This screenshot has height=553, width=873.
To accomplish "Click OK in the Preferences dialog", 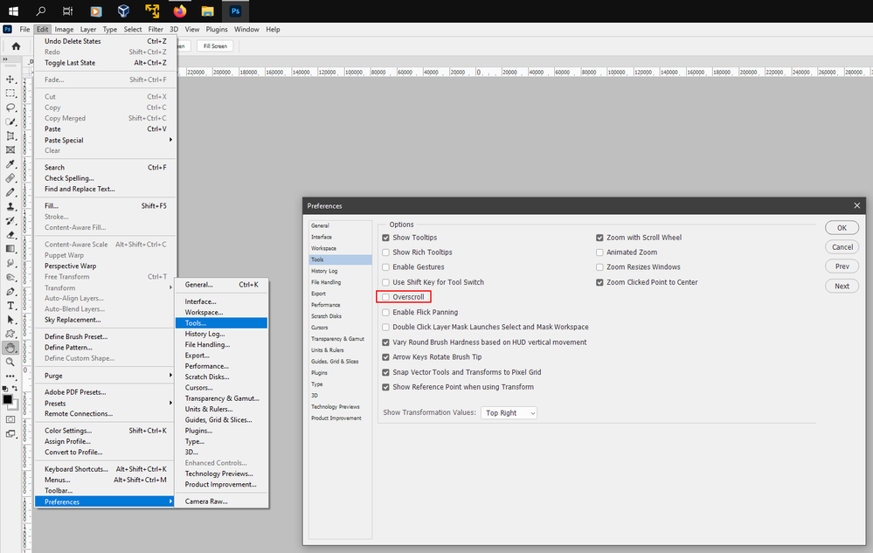I will pos(841,227).
